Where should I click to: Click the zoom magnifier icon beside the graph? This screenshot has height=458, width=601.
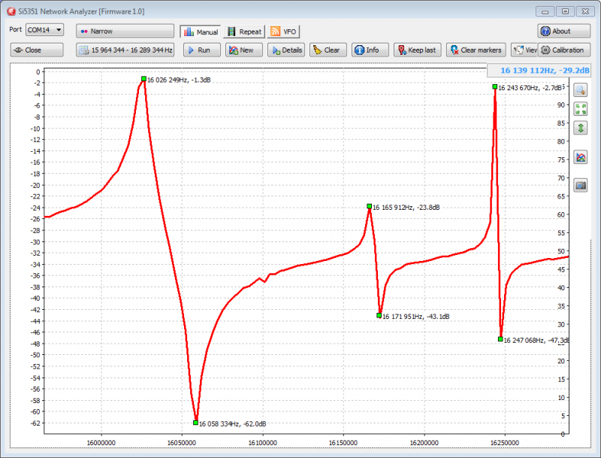(x=581, y=89)
